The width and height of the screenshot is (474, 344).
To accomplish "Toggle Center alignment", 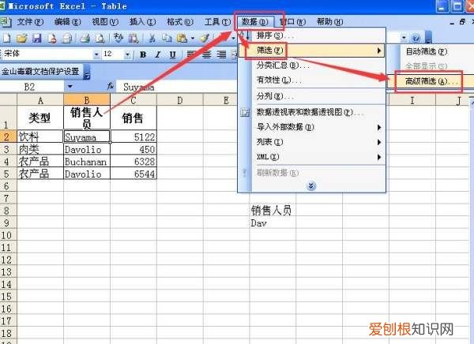I will click(206, 54).
